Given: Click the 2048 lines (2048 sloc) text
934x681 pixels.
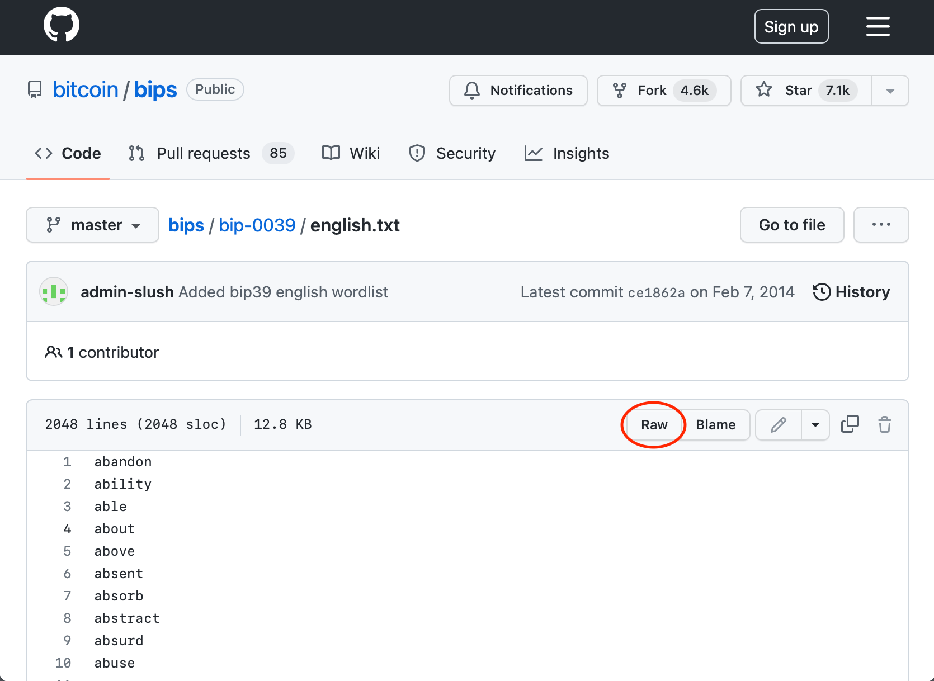Looking at the screenshot, I should point(136,424).
